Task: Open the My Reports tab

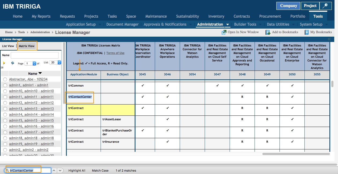Action: [x=41, y=16]
